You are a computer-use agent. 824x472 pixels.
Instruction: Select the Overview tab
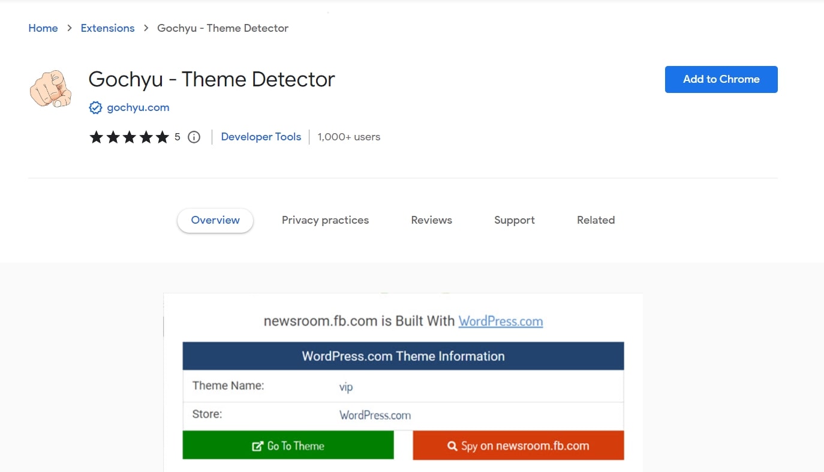coord(215,220)
